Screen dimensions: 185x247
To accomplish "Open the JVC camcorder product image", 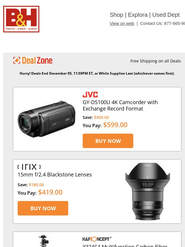I will (47, 119).
